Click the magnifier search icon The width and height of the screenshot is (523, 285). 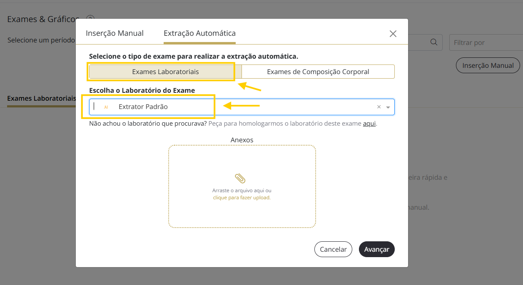coord(433,42)
